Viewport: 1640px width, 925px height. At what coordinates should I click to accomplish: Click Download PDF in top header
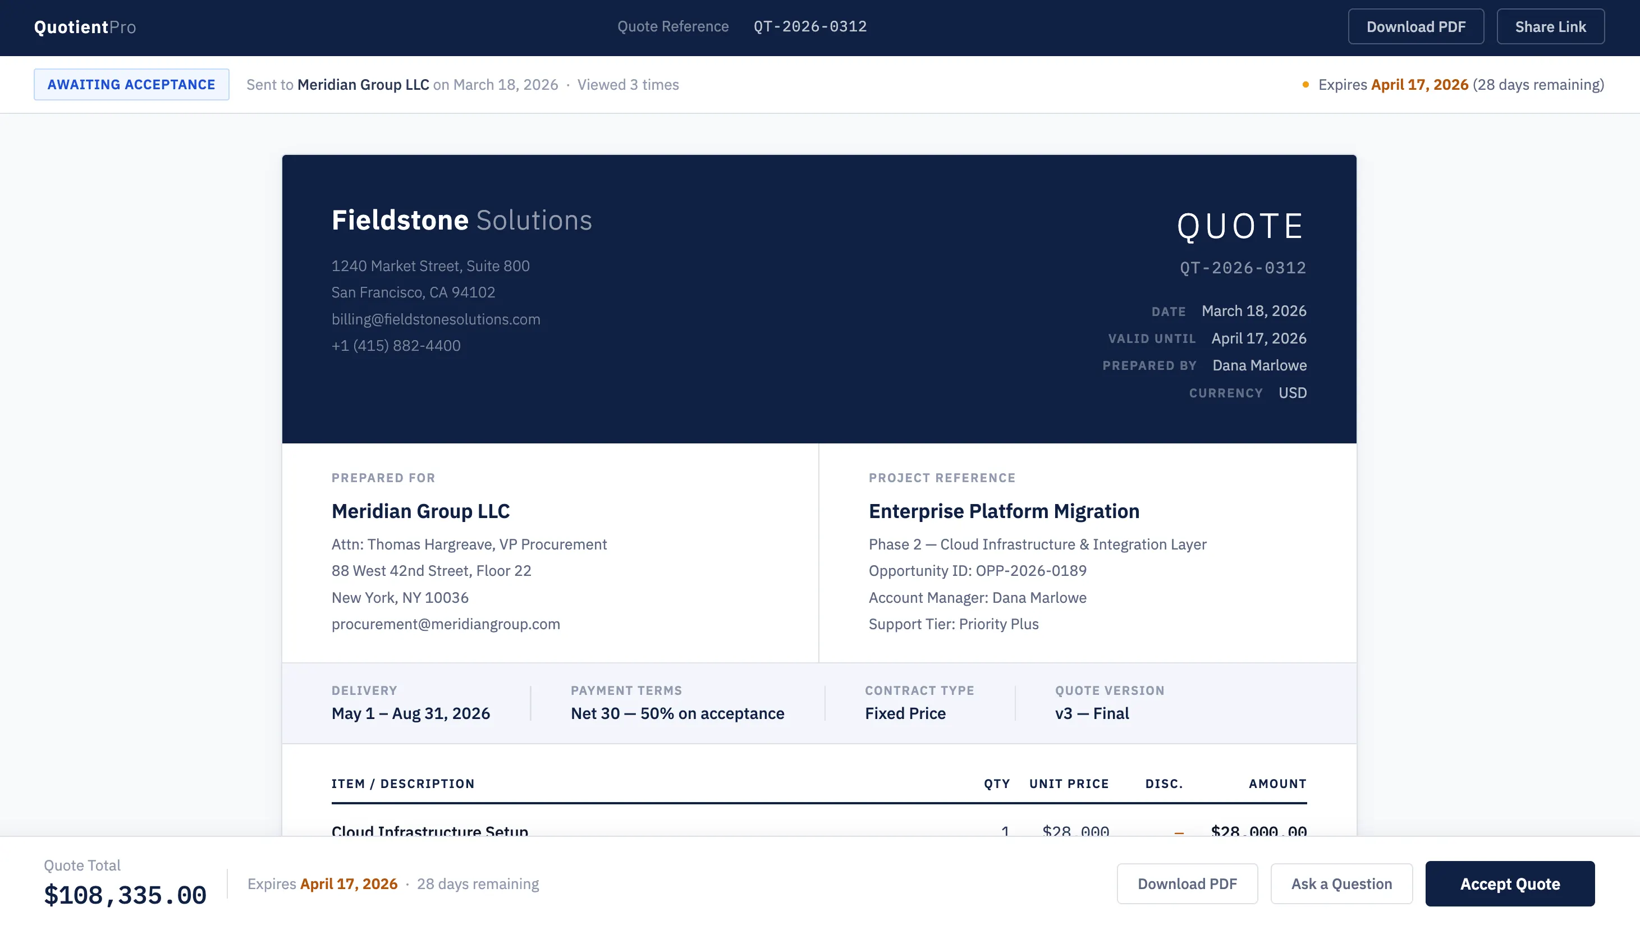(1416, 27)
